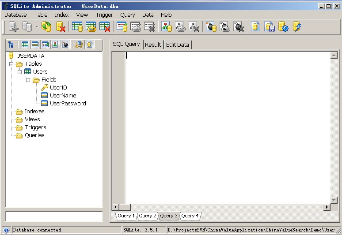Click the create table icon
Viewport: 342px width, 235px height.
pyautogui.click(x=77, y=27)
